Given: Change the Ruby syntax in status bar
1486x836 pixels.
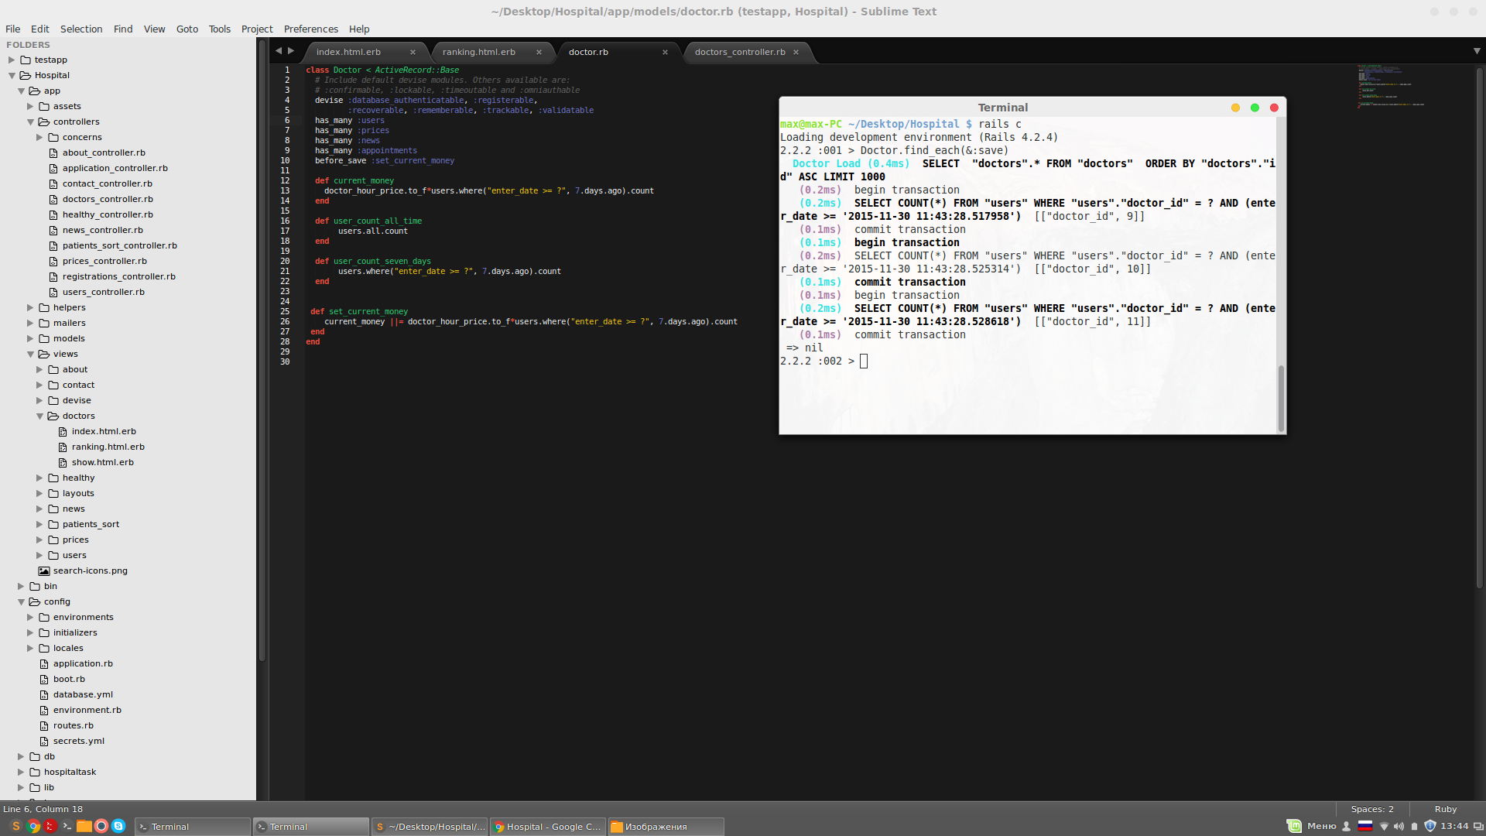Looking at the screenshot, I should tap(1446, 809).
